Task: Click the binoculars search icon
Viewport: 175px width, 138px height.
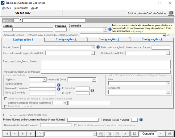Action: coord(170,134)
